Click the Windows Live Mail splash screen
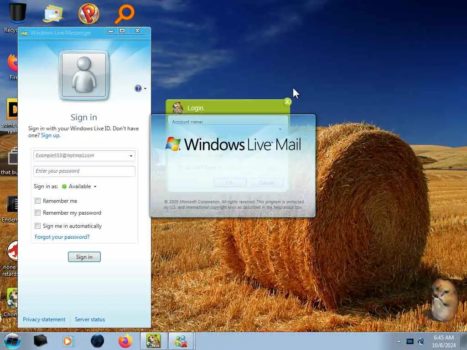The height and width of the screenshot is (350, 467). 233,166
